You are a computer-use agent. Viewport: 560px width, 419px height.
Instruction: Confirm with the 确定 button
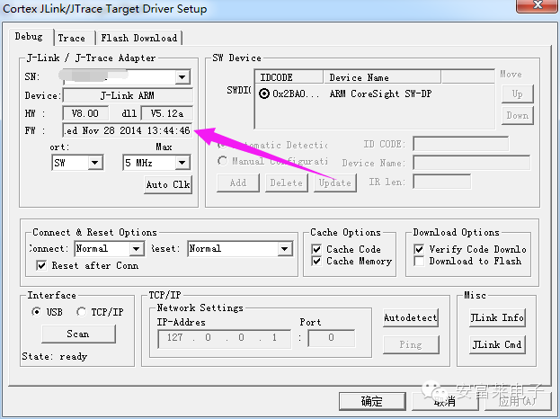372,402
